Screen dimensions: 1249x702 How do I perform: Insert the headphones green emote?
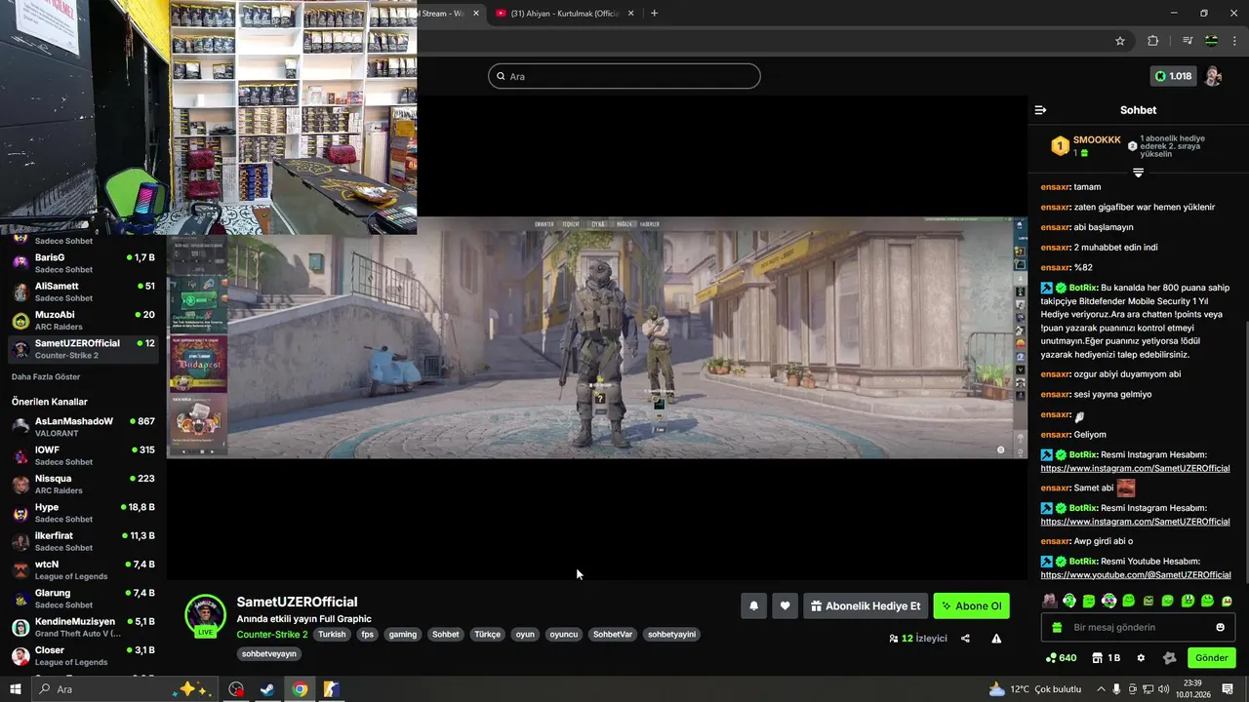[x=1069, y=601]
